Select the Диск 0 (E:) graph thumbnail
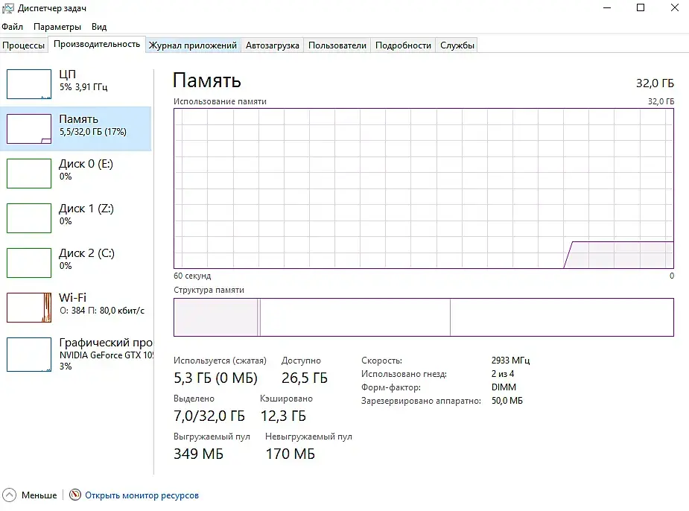This screenshot has height=511, width=689. click(29, 174)
